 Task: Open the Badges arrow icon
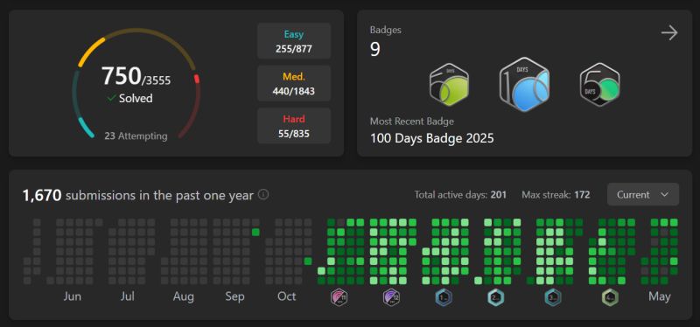coord(669,32)
